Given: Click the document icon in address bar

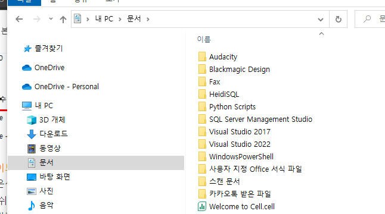Looking at the screenshot, I should [77, 18].
